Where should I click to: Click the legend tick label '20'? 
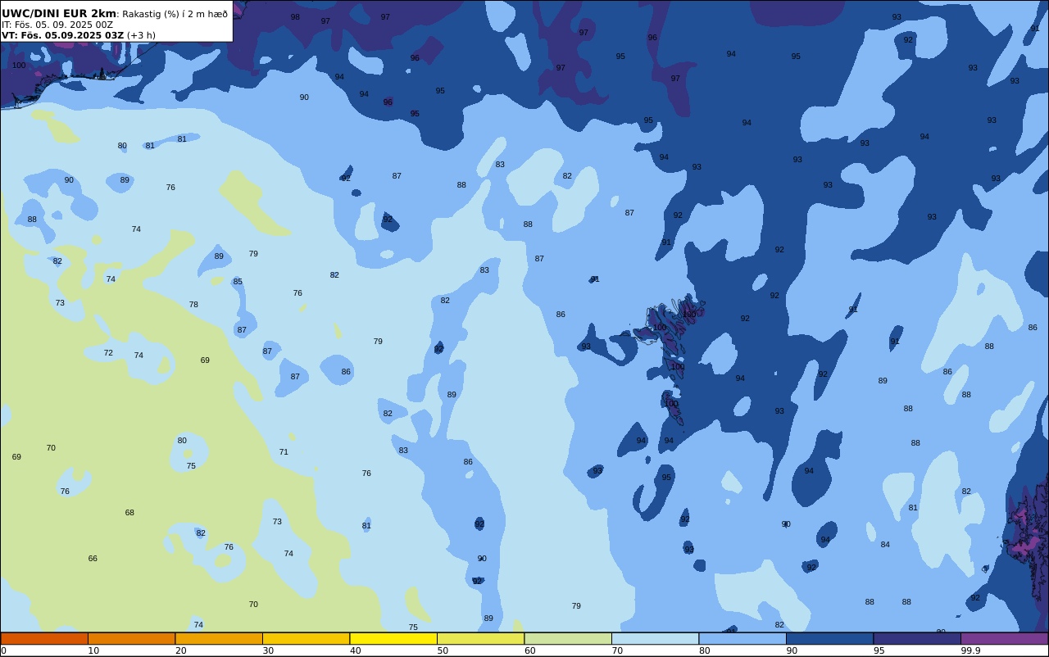[x=181, y=650]
